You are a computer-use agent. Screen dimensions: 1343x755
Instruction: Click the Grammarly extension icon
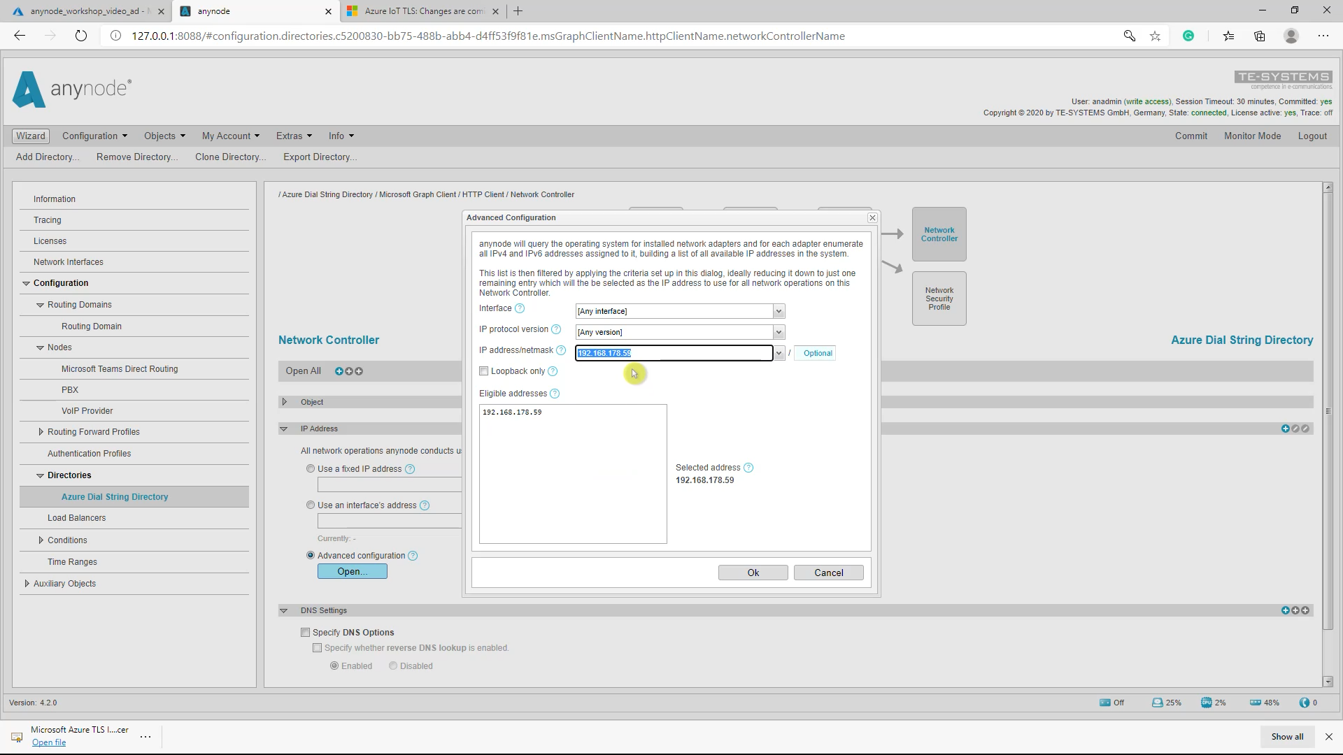tap(1188, 36)
